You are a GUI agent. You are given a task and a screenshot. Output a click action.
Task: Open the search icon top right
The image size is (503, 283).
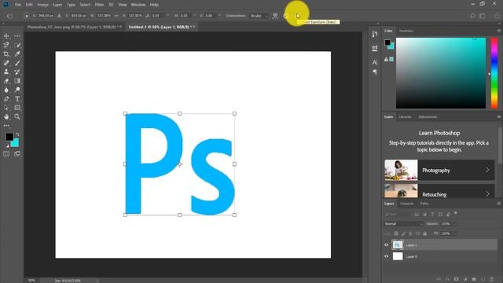pos(472,16)
